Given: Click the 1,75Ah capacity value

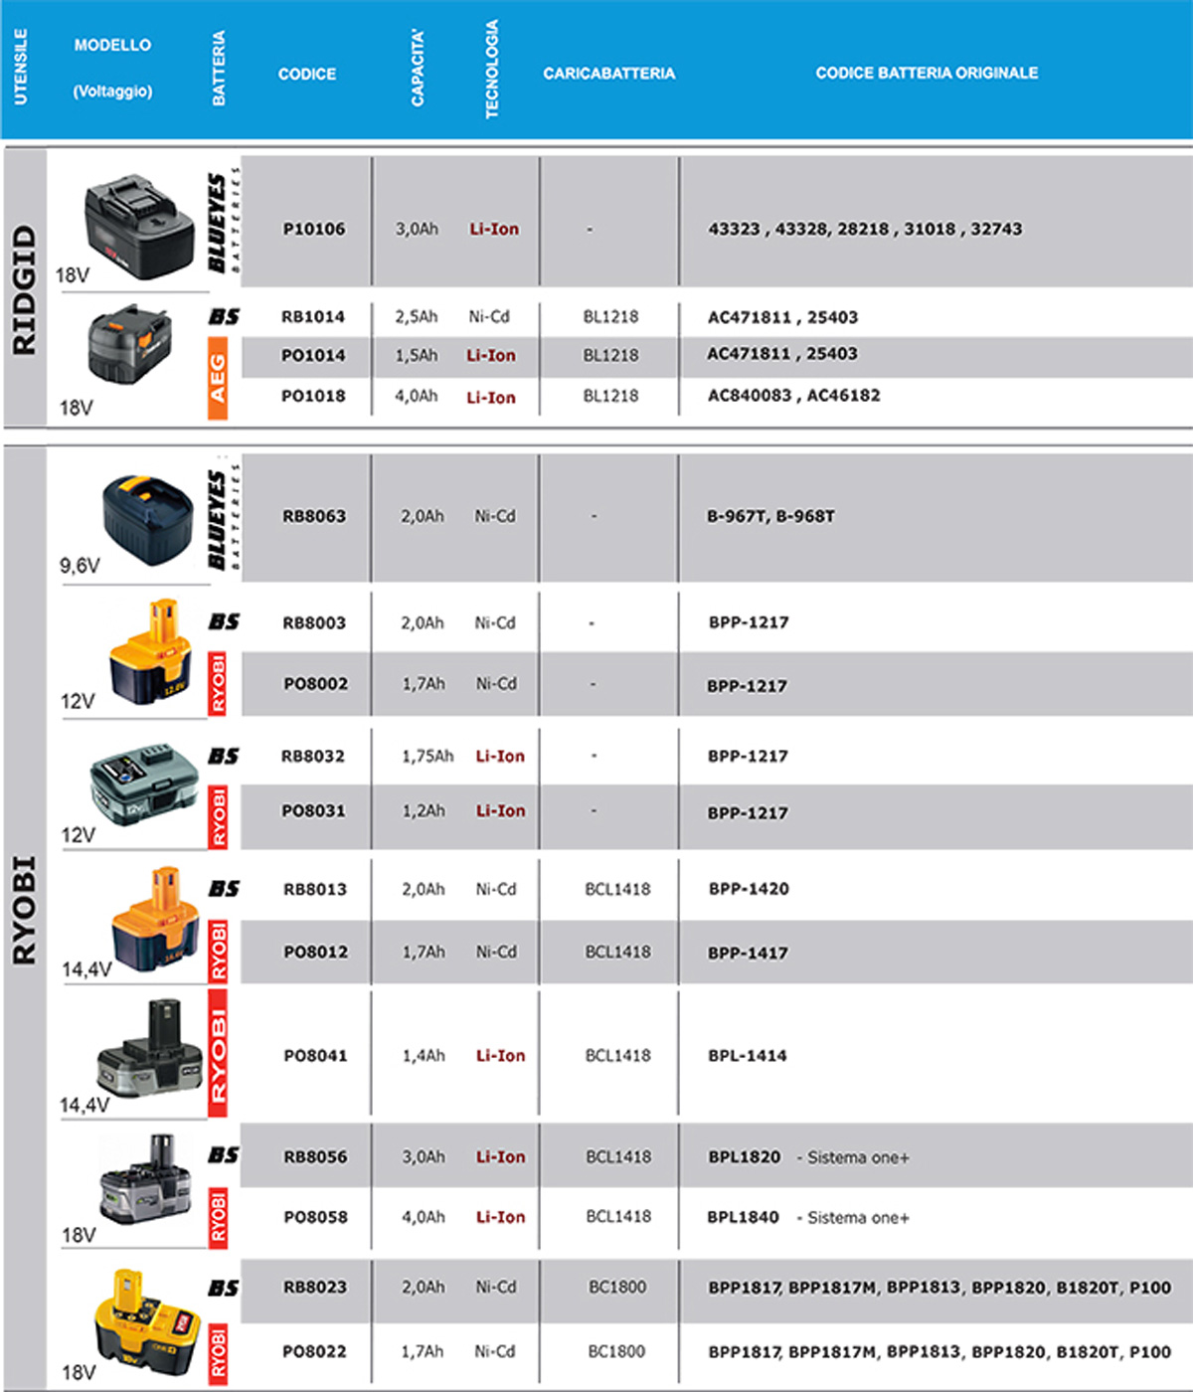Looking at the screenshot, I should [427, 757].
